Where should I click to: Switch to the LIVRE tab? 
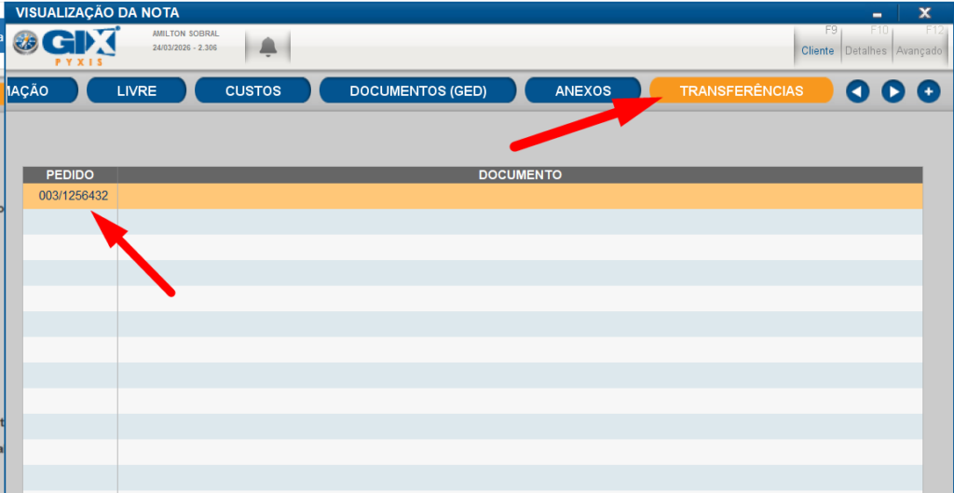(136, 91)
